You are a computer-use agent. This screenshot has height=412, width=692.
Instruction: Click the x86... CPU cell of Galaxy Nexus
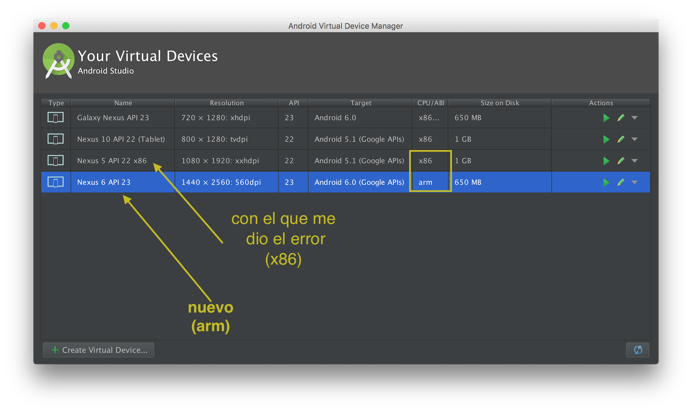(430, 118)
